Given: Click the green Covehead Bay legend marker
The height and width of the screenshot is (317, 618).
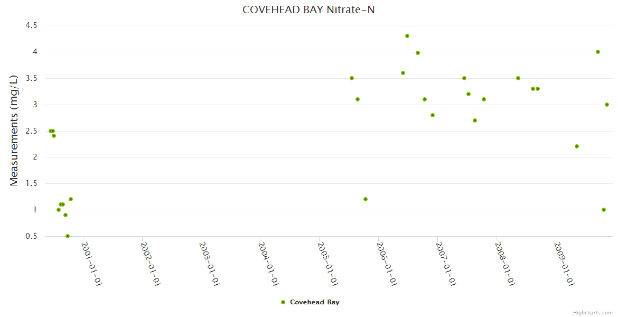Looking at the screenshot, I should point(283,302).
